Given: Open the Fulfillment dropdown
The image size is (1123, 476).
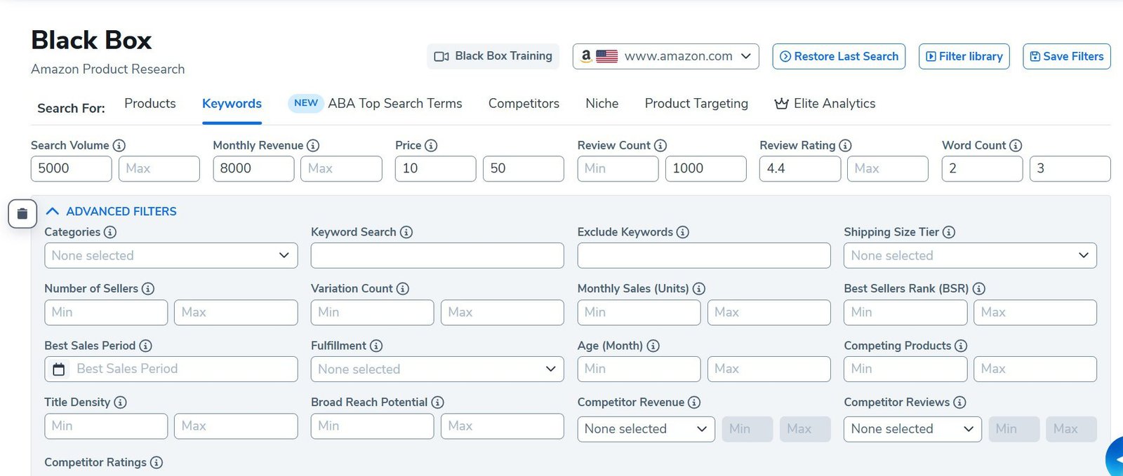Looking at the screenshot, I should [x=437, y=369].
